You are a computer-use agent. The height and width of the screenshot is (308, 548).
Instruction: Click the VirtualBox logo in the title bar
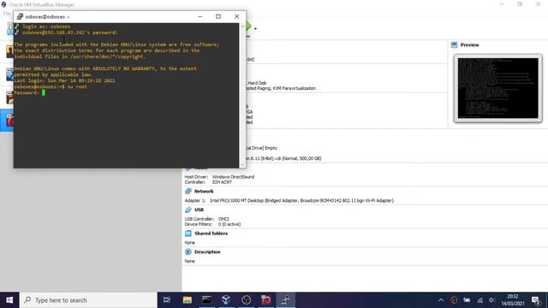click(3, 4)
